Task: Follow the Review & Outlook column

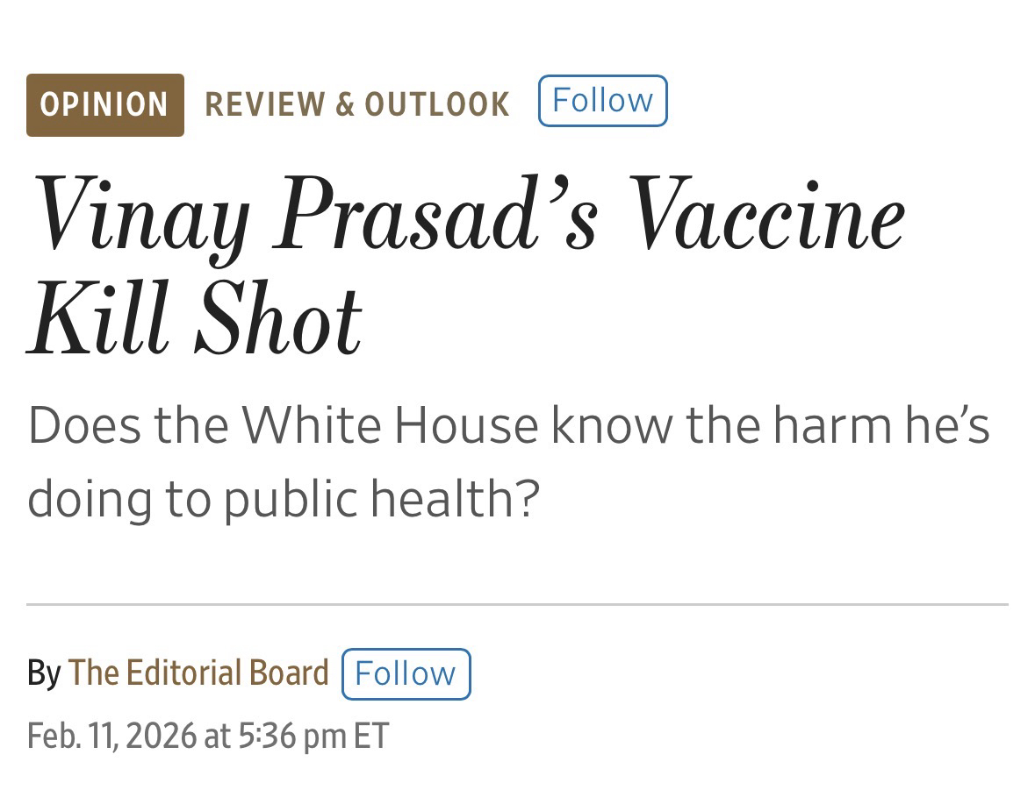Action: point(602,101)
